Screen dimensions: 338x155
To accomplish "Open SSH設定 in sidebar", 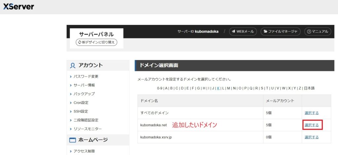I will [x=81, y=111].
